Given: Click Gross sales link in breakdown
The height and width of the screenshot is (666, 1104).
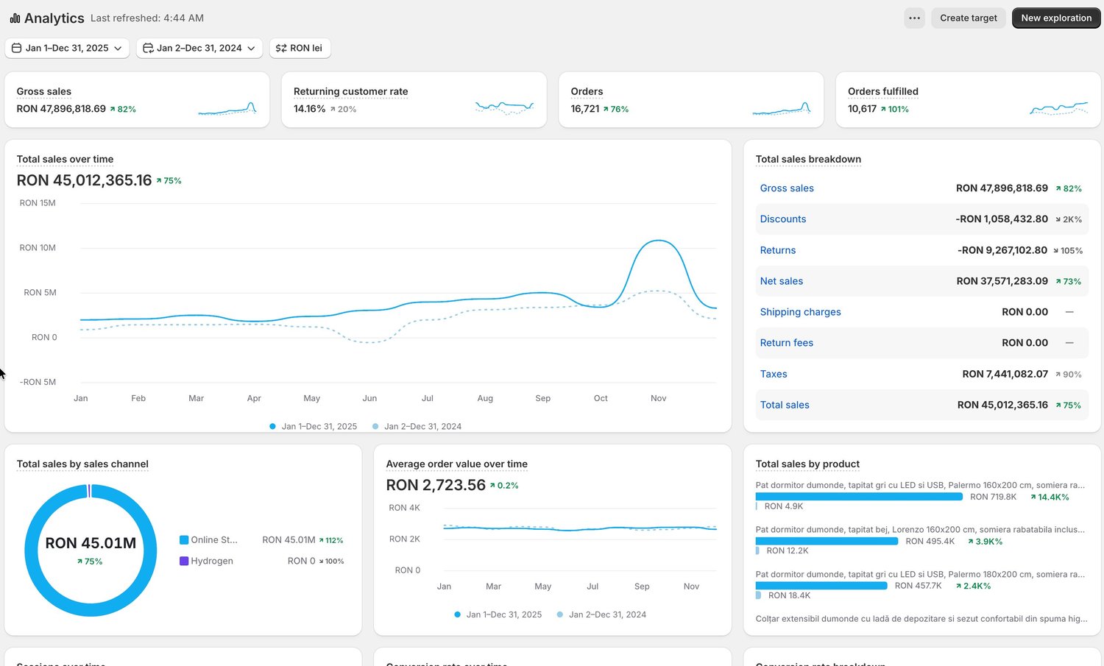Looking at the screenshot, I should tap(787, 188).
